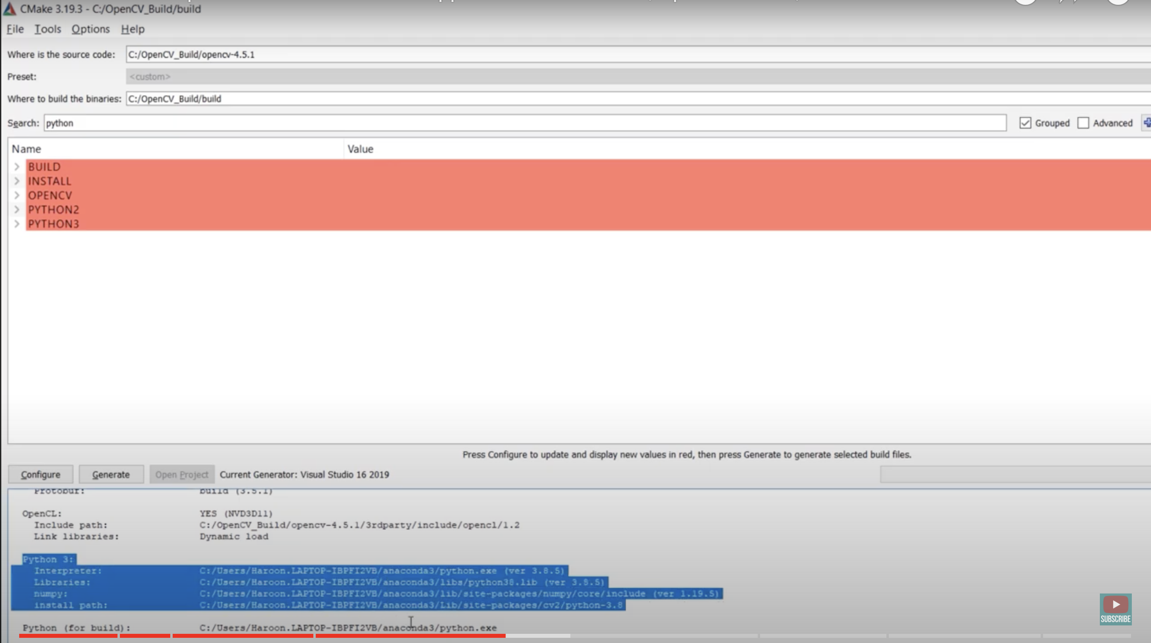Viewport: 1151px width, 643px height.
Task: Click the 'Python 3:' output heading
Action: point(48,559)
